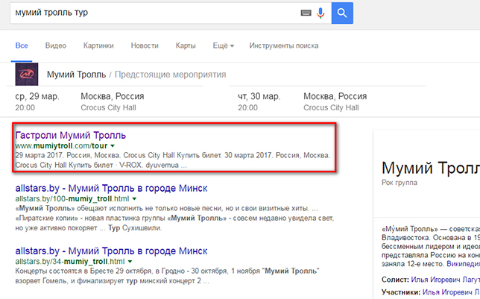Switch to the 'Видео' tab
The width and height of the screenshot is (480, 299).
coord(56,45)
